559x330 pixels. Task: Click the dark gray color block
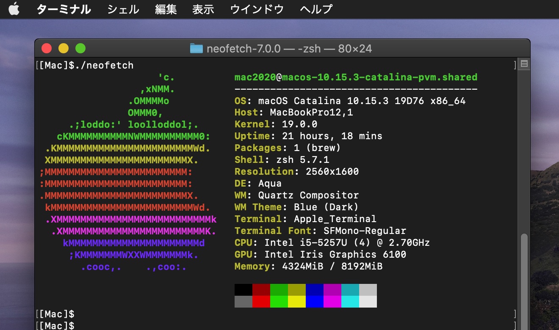[244, 302]
